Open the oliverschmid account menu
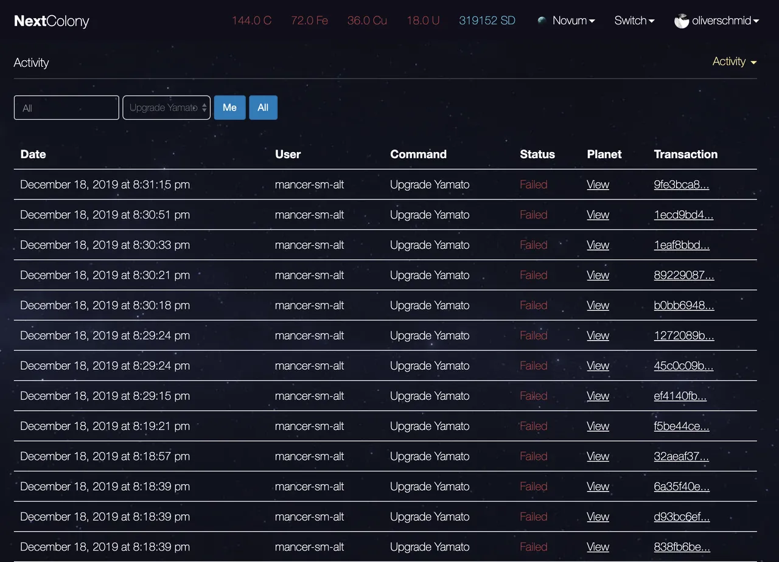 point(725,21)
